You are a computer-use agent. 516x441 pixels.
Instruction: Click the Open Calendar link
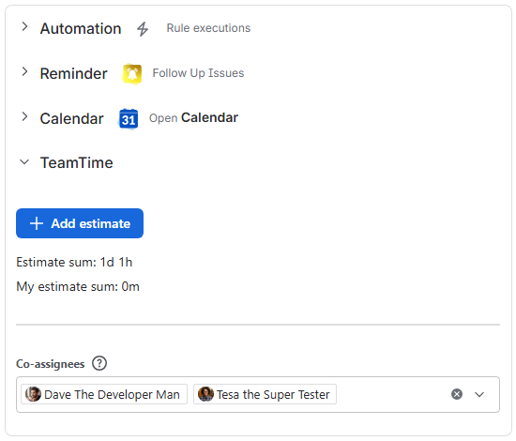point(193,118)
